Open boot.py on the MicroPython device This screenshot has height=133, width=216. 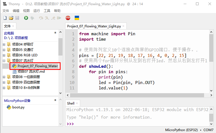[x=18, y=107]
